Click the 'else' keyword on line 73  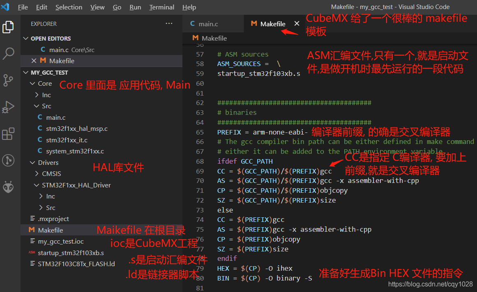pyautogui.click(x=225, y=210)
